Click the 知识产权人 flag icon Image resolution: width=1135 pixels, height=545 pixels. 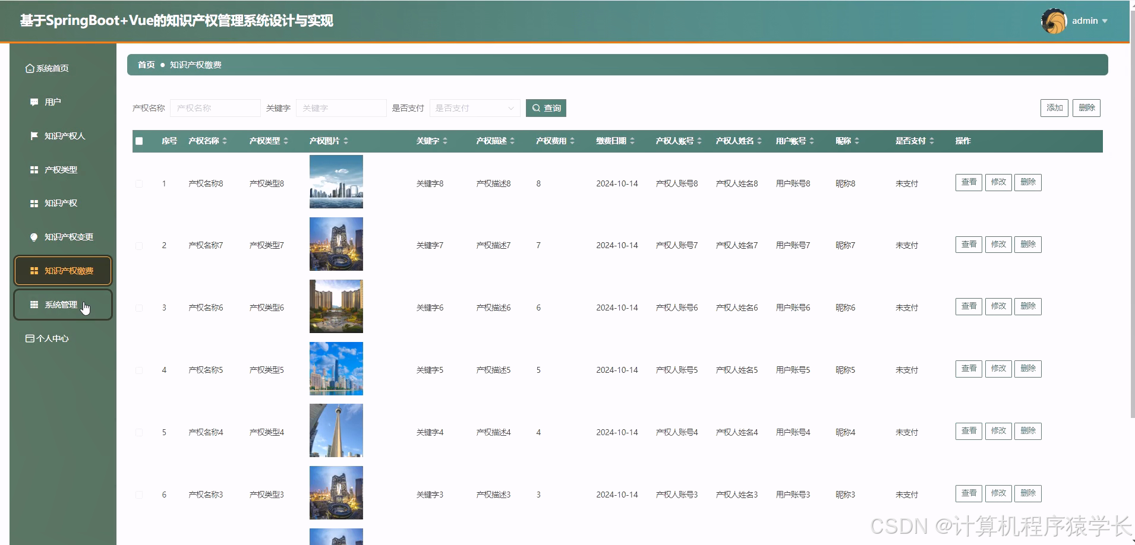tap(33, 135)
